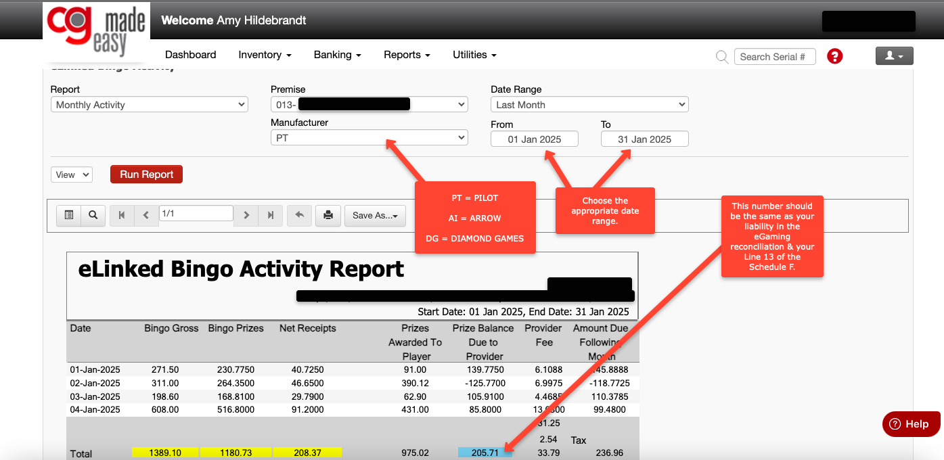Click the Prizes Awarded value 390.12
944x460 pixels.
[x=414, y=383]
